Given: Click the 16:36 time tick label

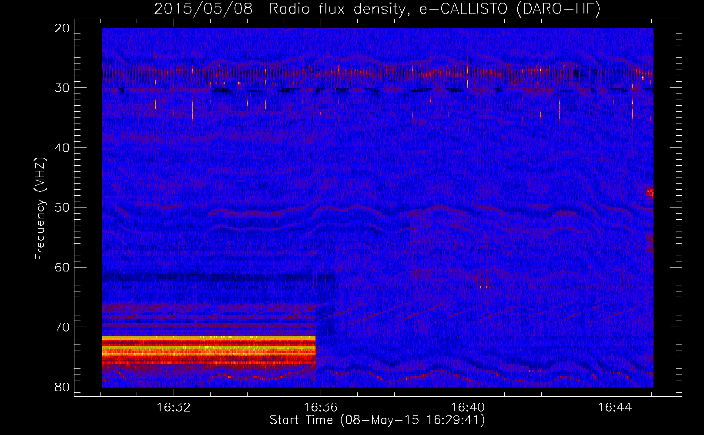Looking at the screenshot, I should [x=321, y=408].
